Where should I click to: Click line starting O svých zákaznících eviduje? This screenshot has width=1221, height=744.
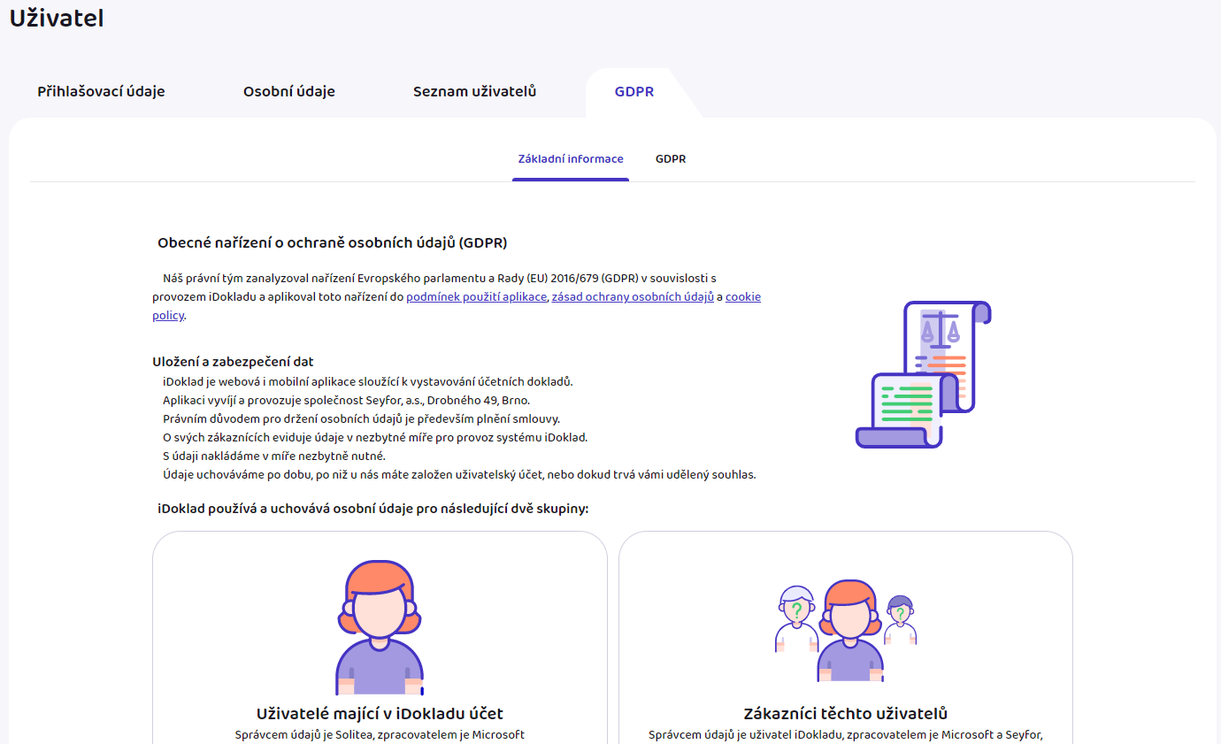375,437
